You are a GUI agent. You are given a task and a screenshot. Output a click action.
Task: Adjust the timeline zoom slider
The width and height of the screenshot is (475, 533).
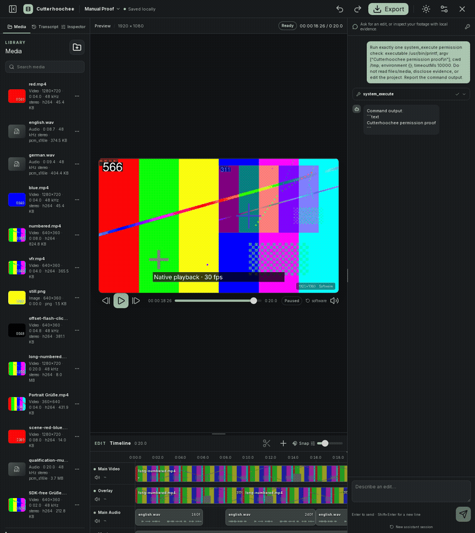(329, 443)
